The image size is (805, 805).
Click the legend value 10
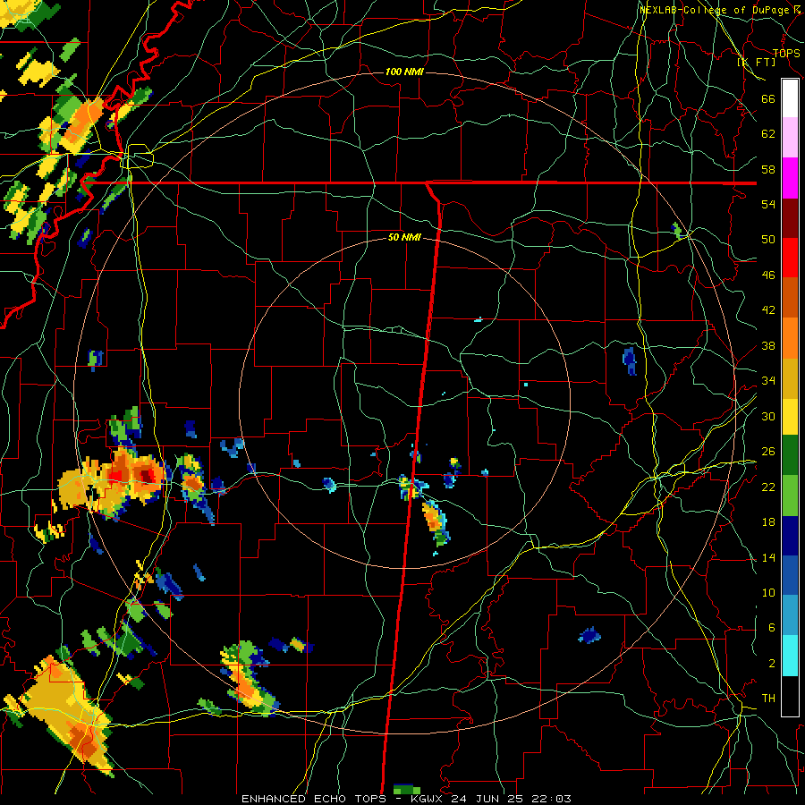pos(768,592)
